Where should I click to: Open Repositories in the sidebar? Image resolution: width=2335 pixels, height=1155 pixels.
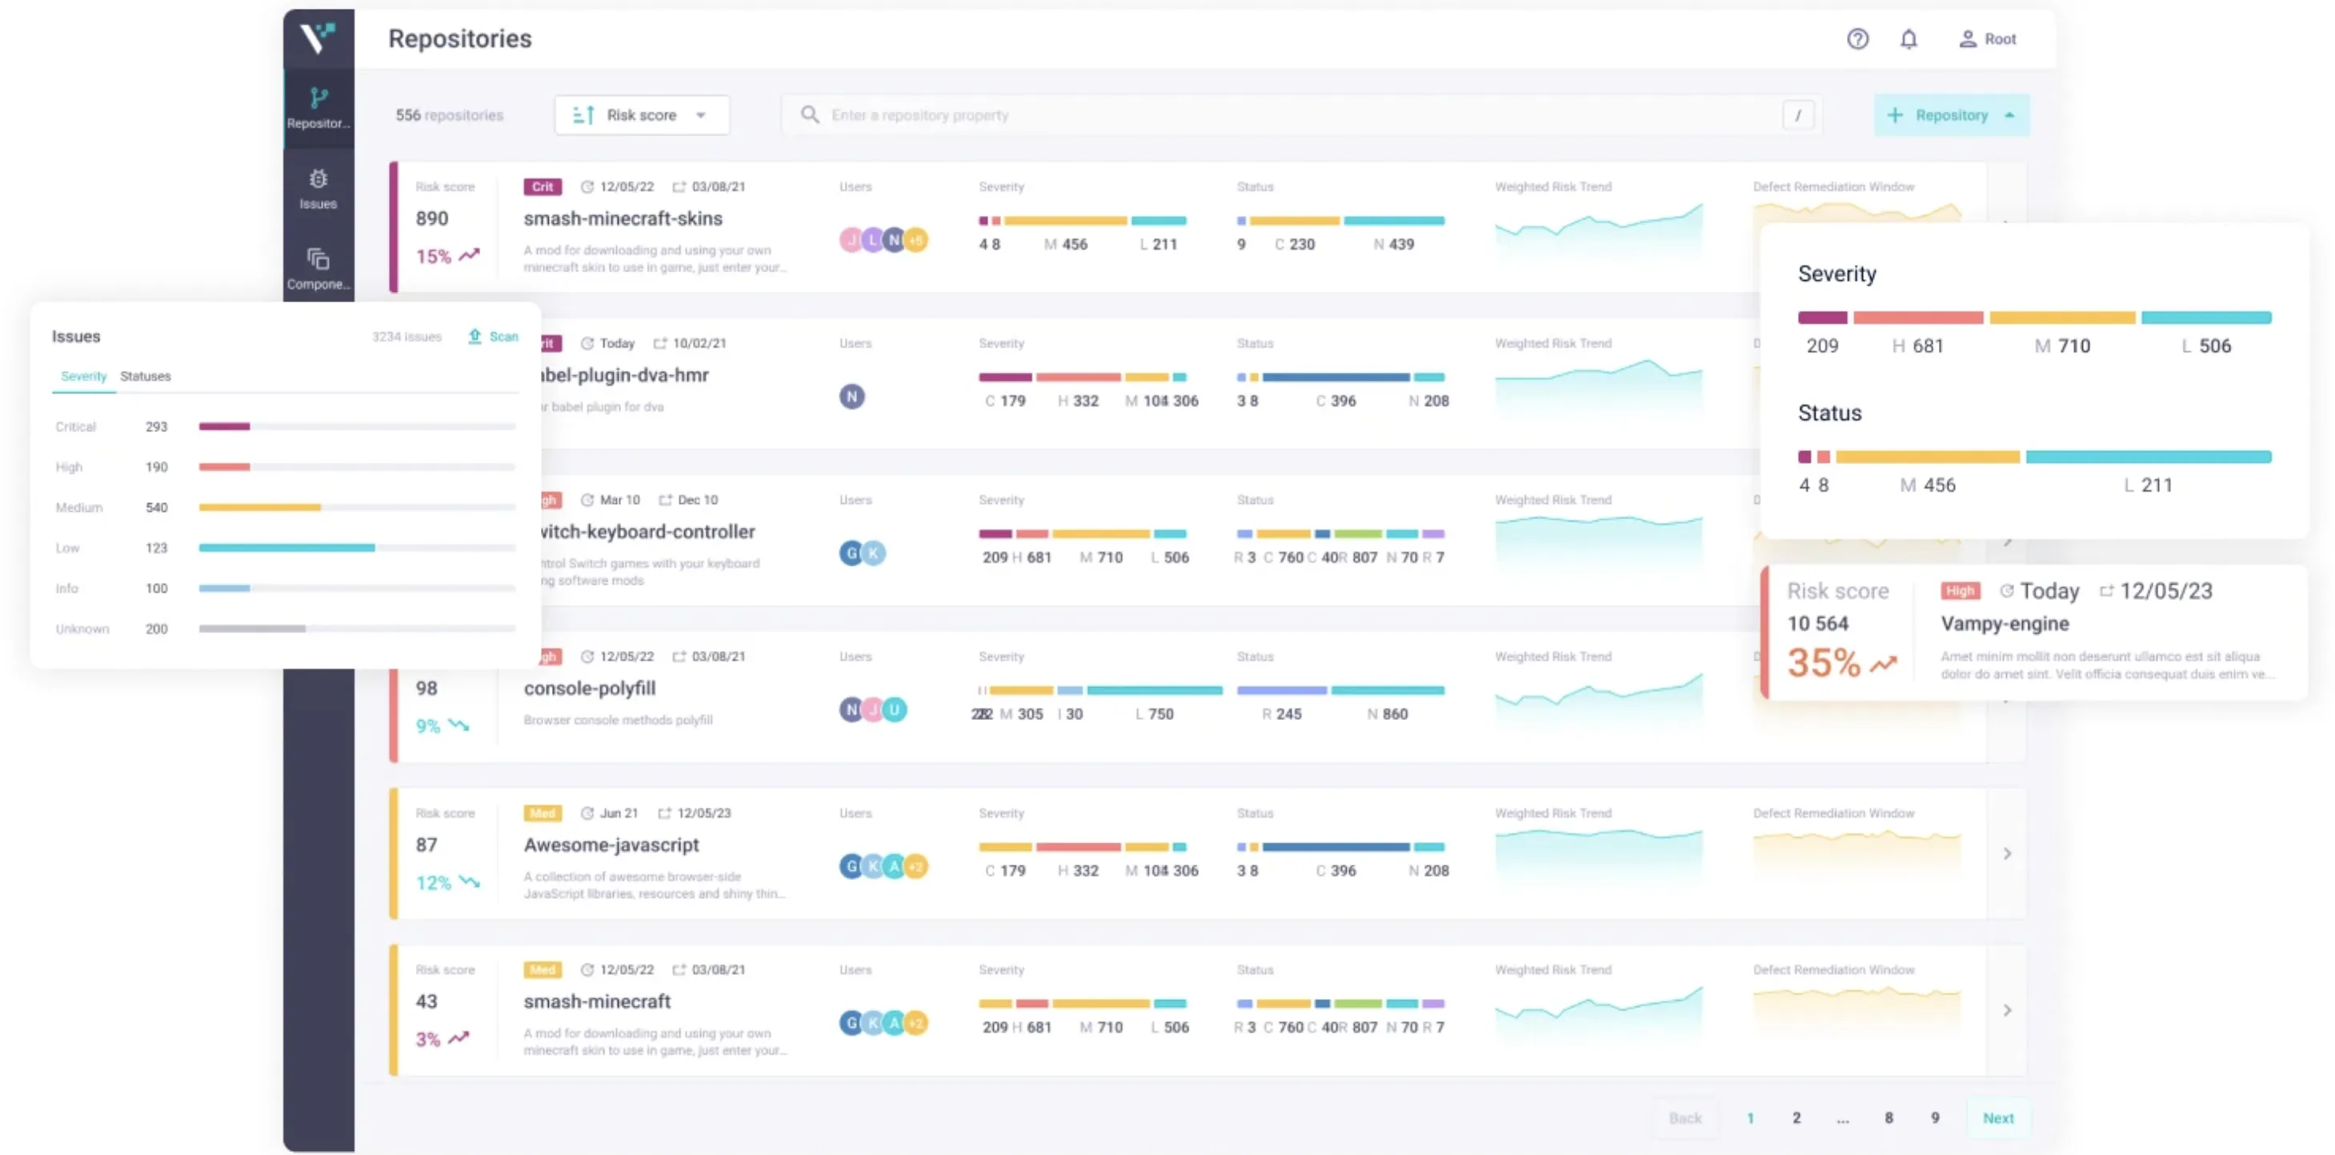point(318,109)
